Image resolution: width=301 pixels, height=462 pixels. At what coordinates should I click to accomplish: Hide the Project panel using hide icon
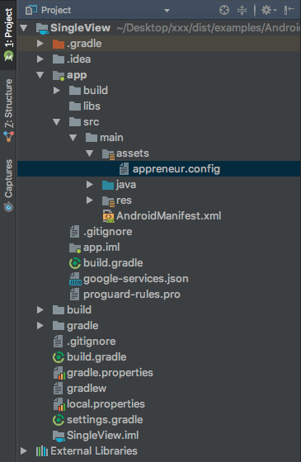[289, 10]
